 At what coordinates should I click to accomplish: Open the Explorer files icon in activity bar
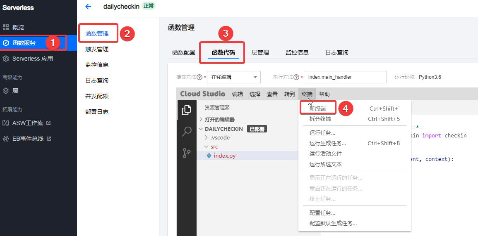187,110
